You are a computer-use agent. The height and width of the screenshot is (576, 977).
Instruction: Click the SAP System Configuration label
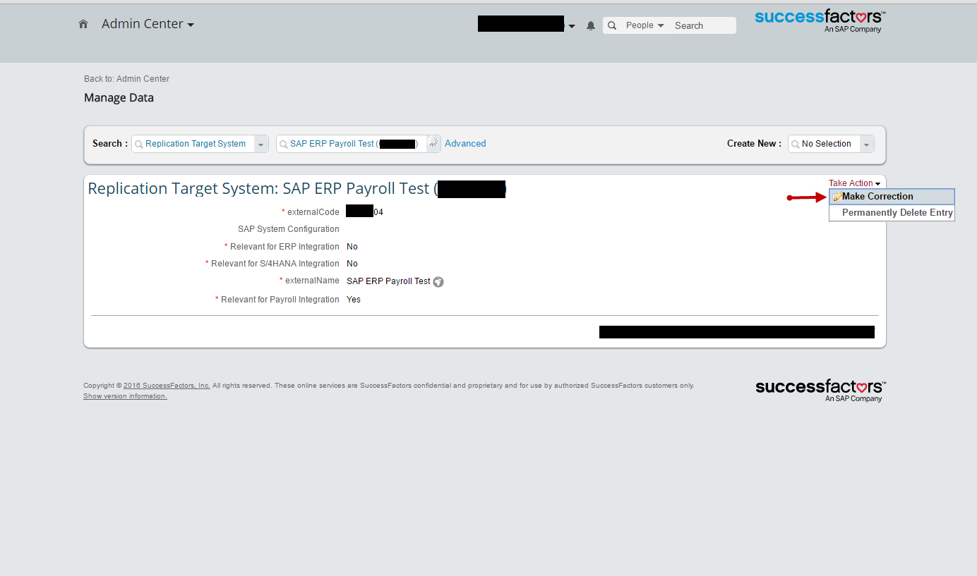289,229
